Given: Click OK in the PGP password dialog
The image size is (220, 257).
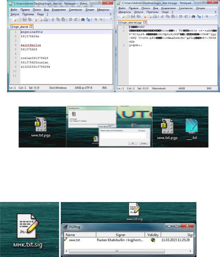Looking at the screenshot, I should (x=133, y=143).
